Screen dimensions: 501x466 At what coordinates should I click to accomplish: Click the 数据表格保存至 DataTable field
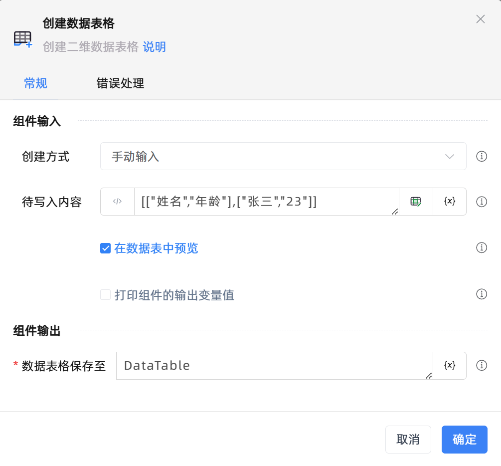point(275,366)
